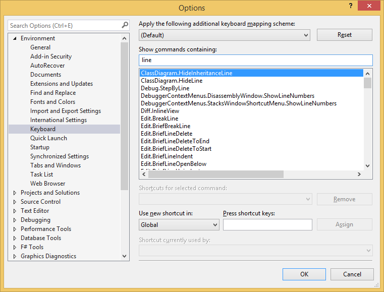Screen dimensions: 384x292
Task: Open the 'Use new shortcut in' Global dropdown
Action: click(179, 225)
